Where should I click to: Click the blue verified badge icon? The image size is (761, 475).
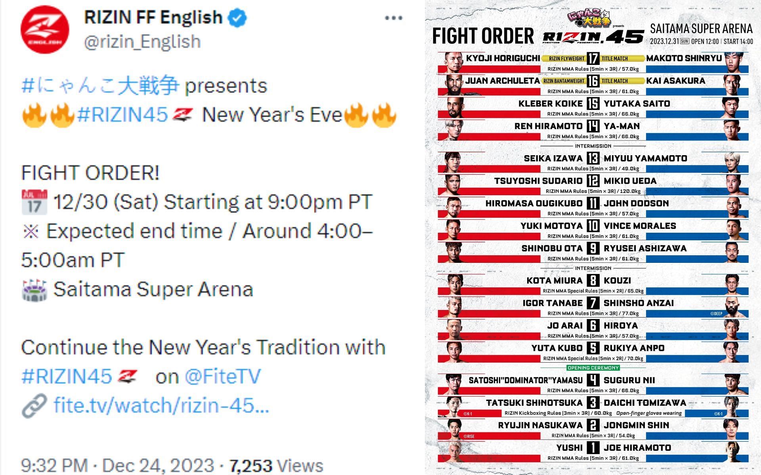238,18
